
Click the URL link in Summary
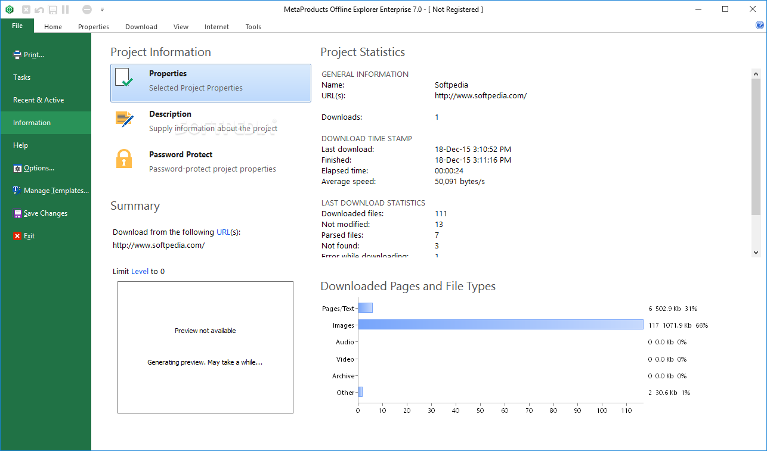tap(223, 232)
